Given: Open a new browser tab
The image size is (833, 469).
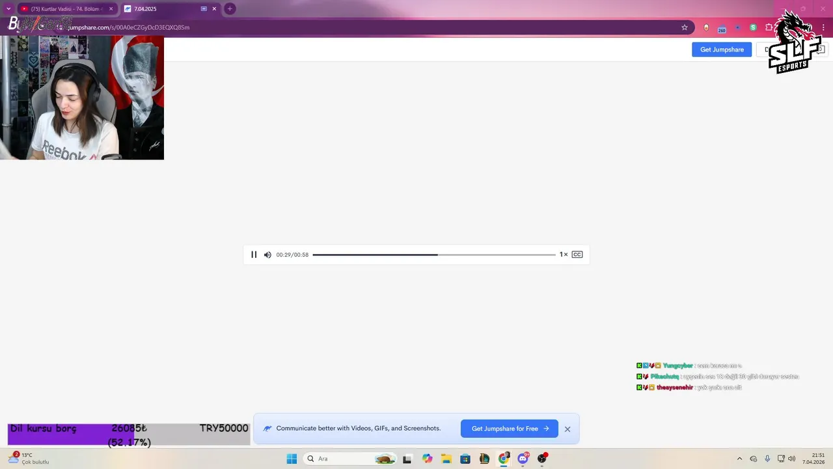Looking at the screenshot, I should 230,9.
